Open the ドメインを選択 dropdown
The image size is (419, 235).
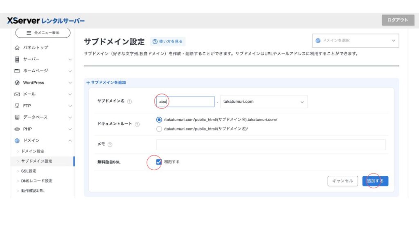[355, 40]
